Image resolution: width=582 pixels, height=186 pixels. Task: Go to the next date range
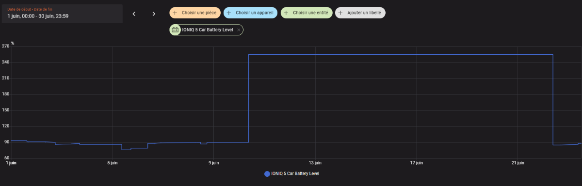(x=154, y=14)
